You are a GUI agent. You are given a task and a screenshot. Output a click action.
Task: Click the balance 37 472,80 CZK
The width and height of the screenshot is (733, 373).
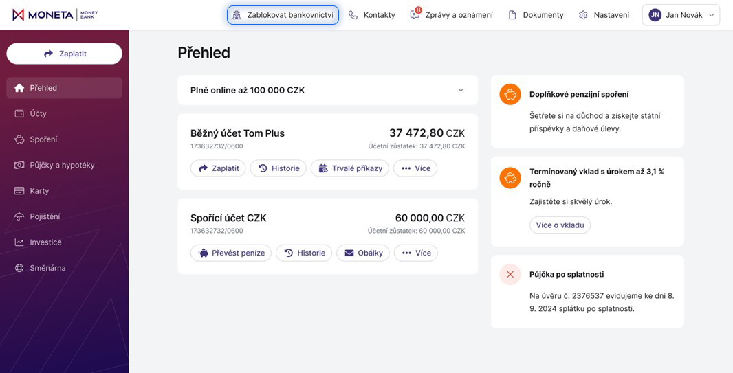click(427, 133)
